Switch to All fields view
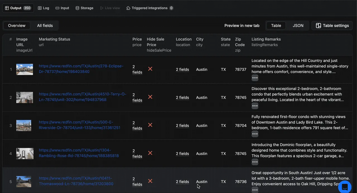Viewport: 357px width, 193px height. tap(45, 26)
